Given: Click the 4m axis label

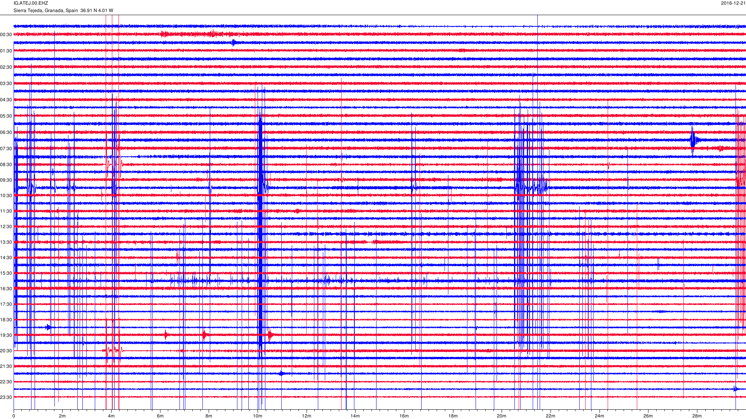Looking at the screenshot, I should click(x=111, y=416).
